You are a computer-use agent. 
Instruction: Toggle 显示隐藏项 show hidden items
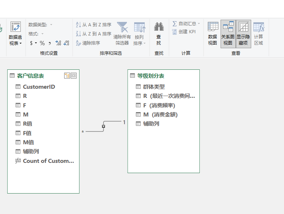[243, 34]
